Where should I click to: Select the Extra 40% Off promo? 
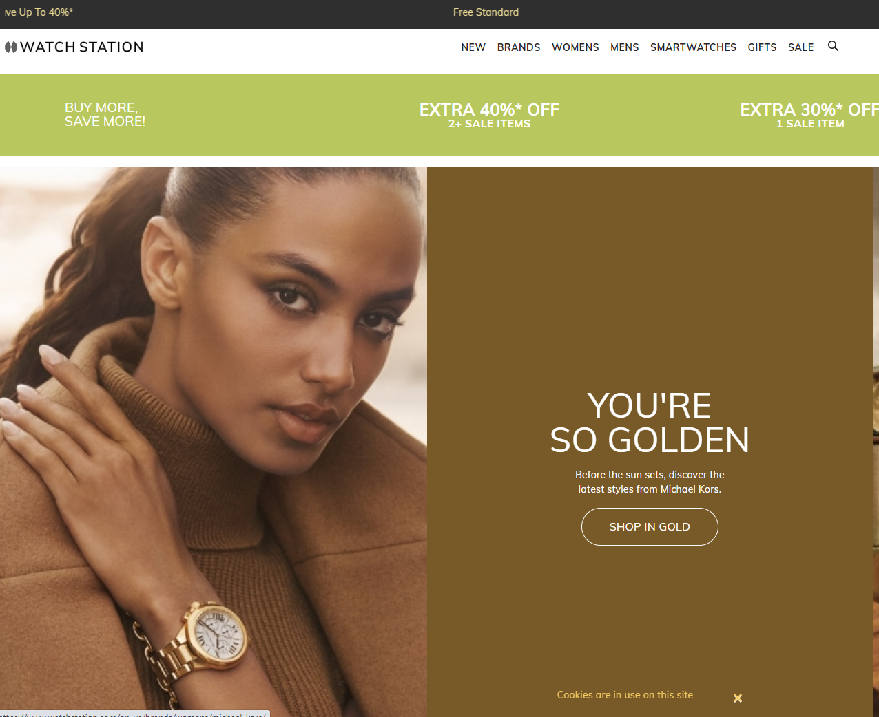tap(490, 115)
